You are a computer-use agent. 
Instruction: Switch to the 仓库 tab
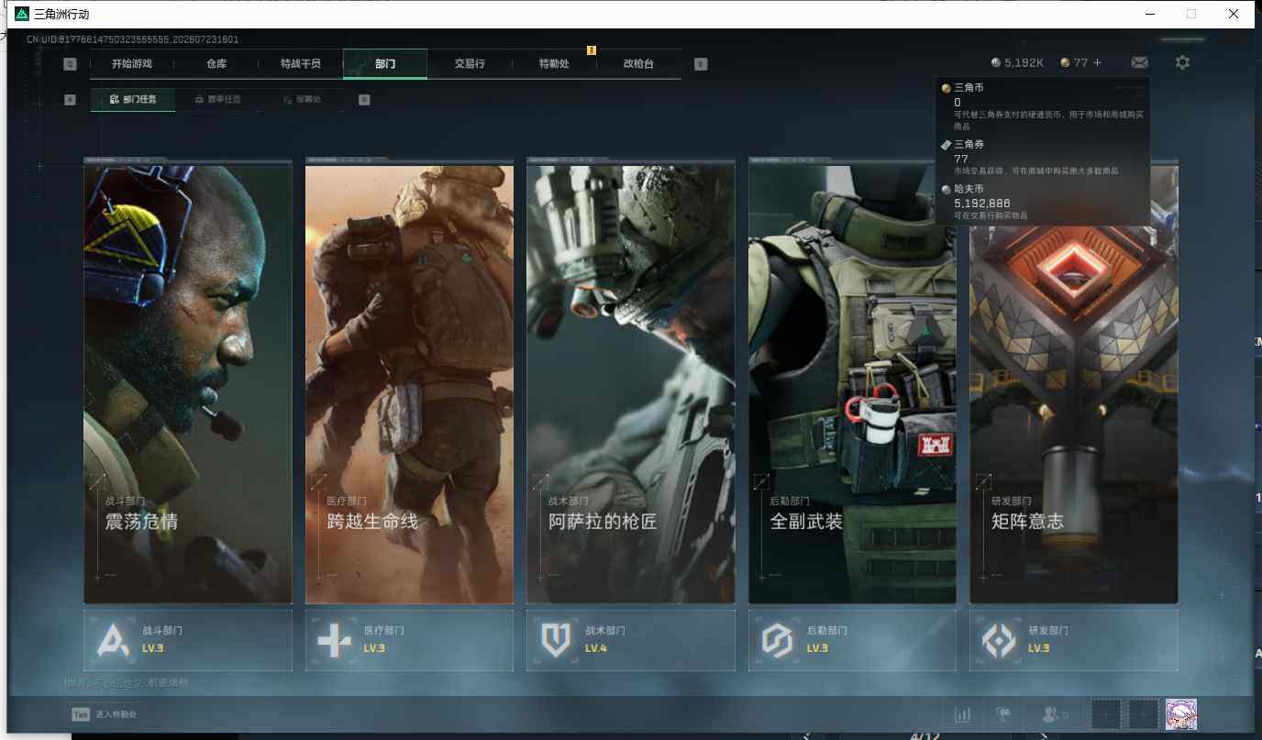(x=216, y=64)
